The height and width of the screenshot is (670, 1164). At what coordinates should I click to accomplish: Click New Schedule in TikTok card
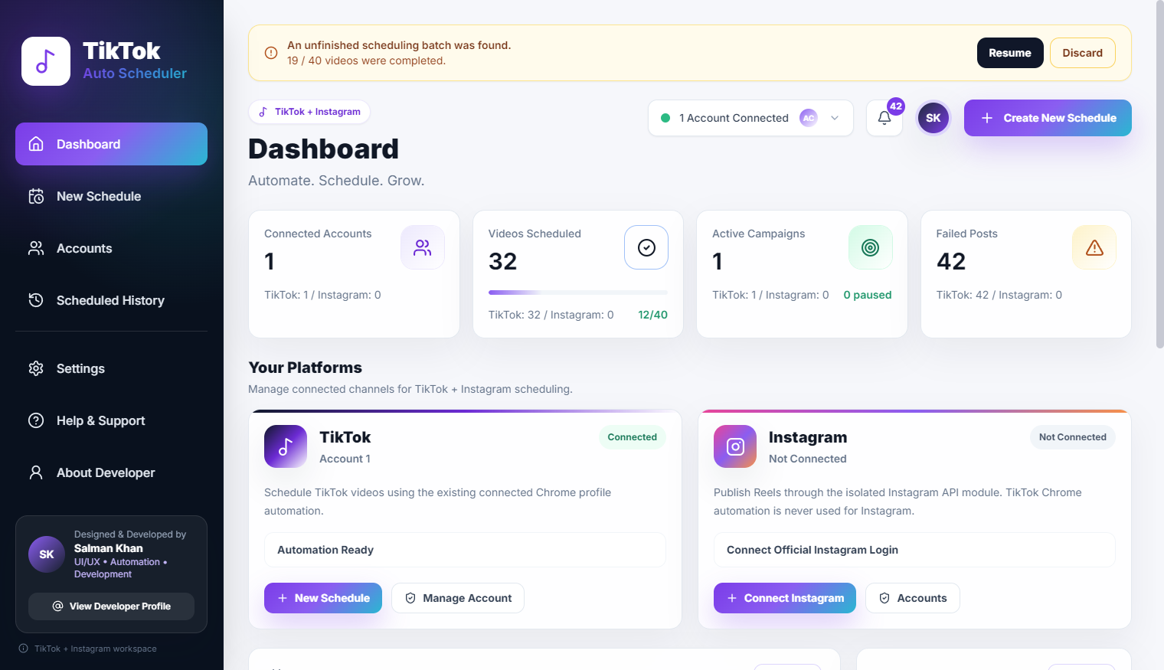(323, 598)
